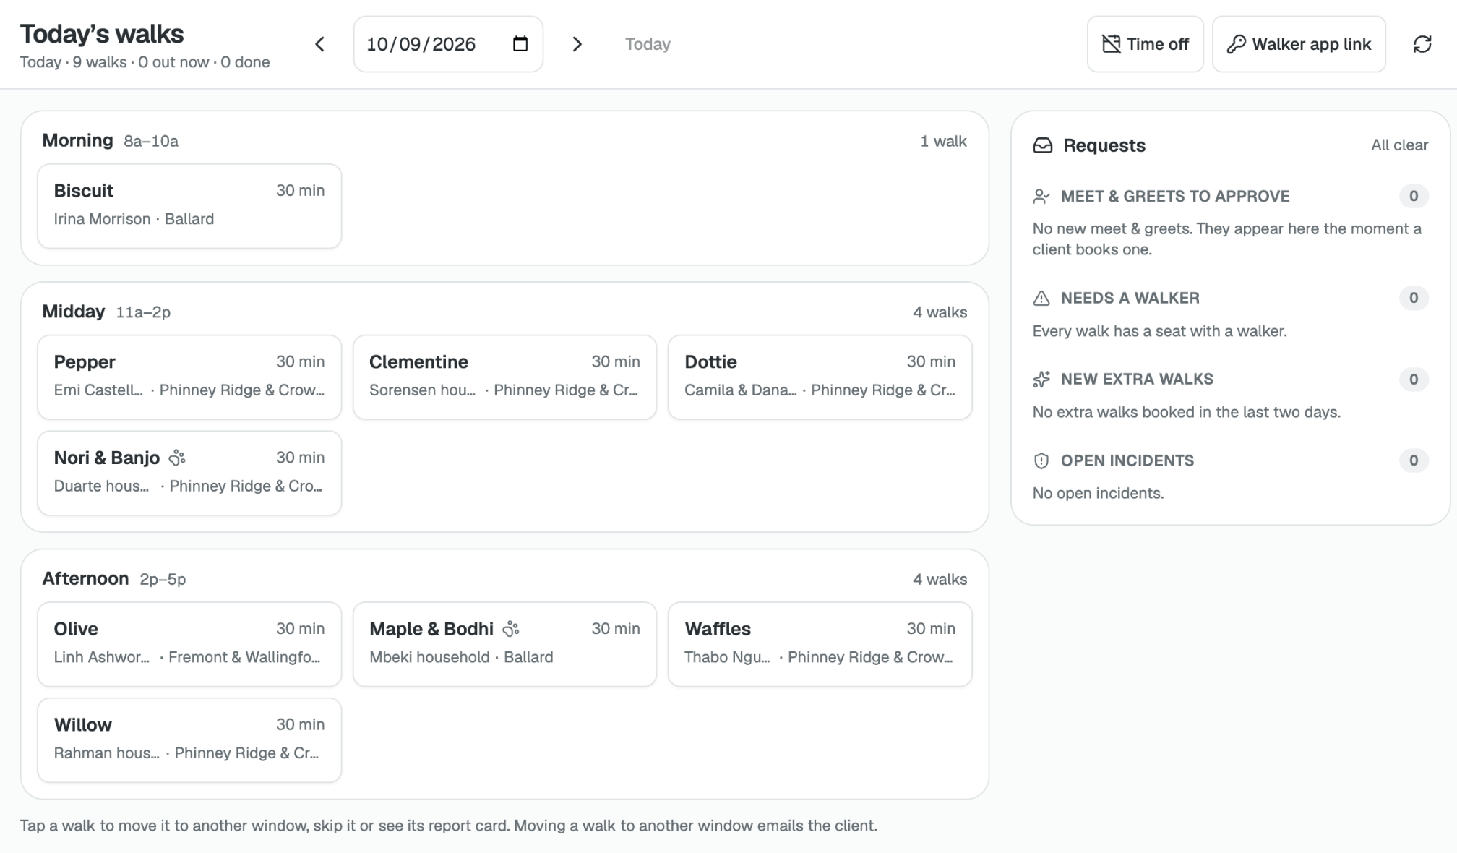The image size is (1457, 853).
Task: Click the New Extra Walks count badge
Action: (1414, 379)
